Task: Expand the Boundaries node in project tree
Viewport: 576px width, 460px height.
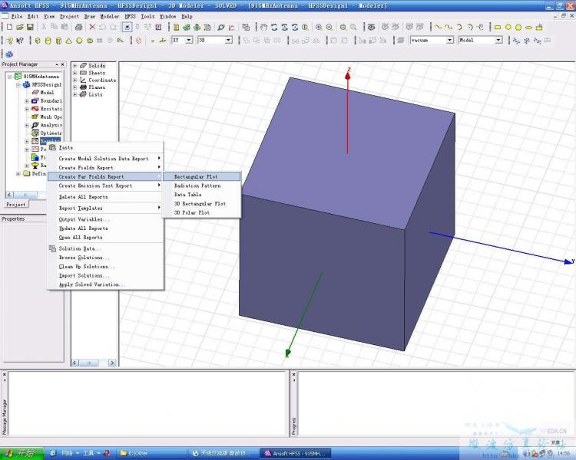Action: (x=27, y=100)
